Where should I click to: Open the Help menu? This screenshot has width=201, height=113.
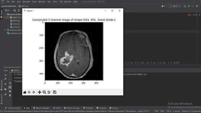pyautogui.click(x=75, y=2)
